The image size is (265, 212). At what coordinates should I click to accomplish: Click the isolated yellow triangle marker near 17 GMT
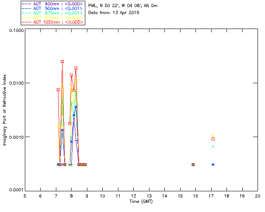tap(213, 135)
